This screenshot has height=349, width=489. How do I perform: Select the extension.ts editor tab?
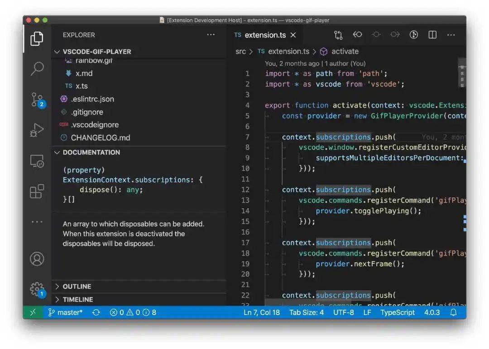[265, 35]
